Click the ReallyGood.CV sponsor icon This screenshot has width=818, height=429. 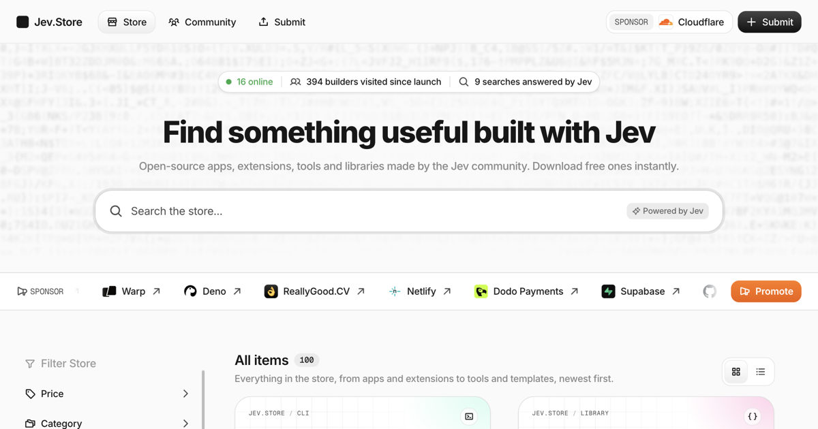pos(271,291)
